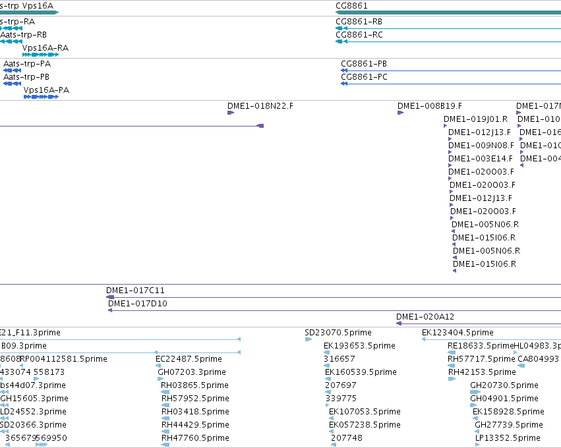Click the 569950 feature arrows glyph
The image size is (561, 448).
click(41, 445)
